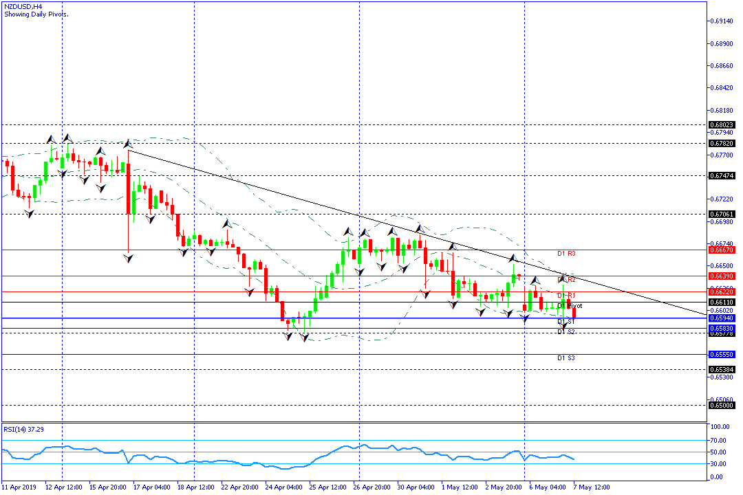This screenshot has width=743, height=495.
Task: Click the red 0.66670 price tag
Action: 721,250
